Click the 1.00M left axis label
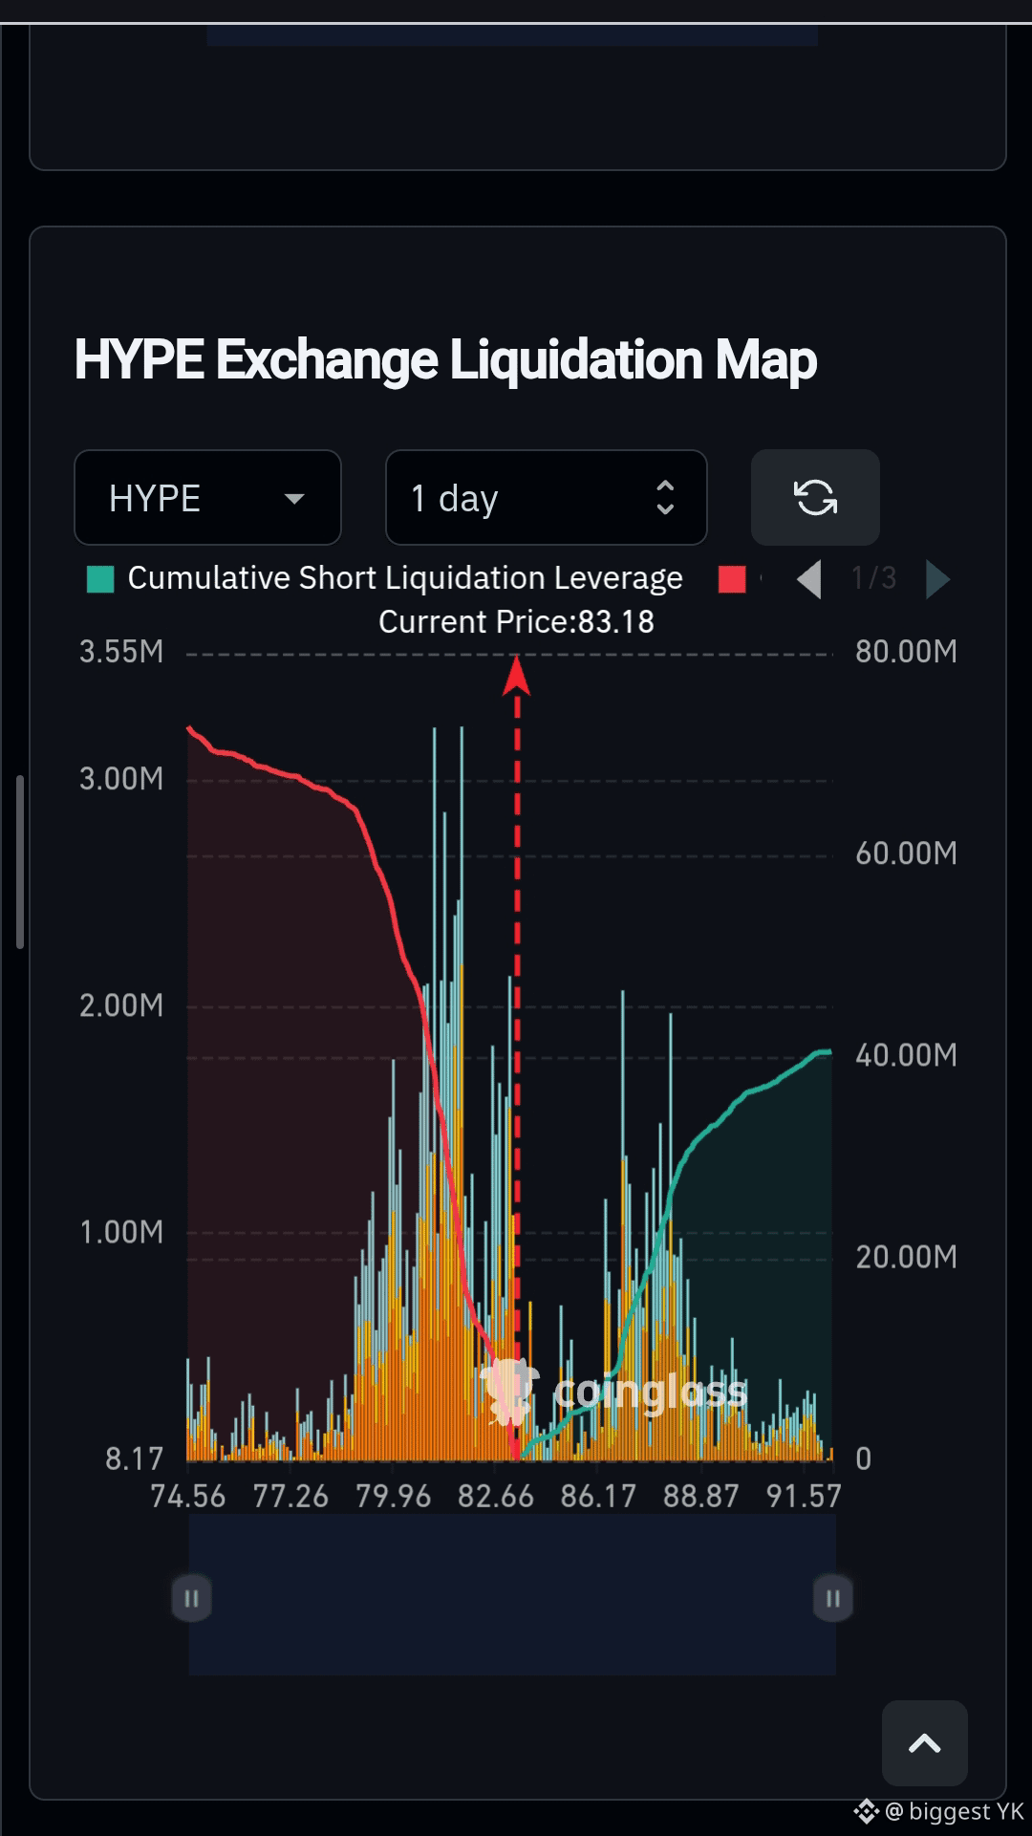This screenshot has width=1032, height=1836. click(121, 1232)
